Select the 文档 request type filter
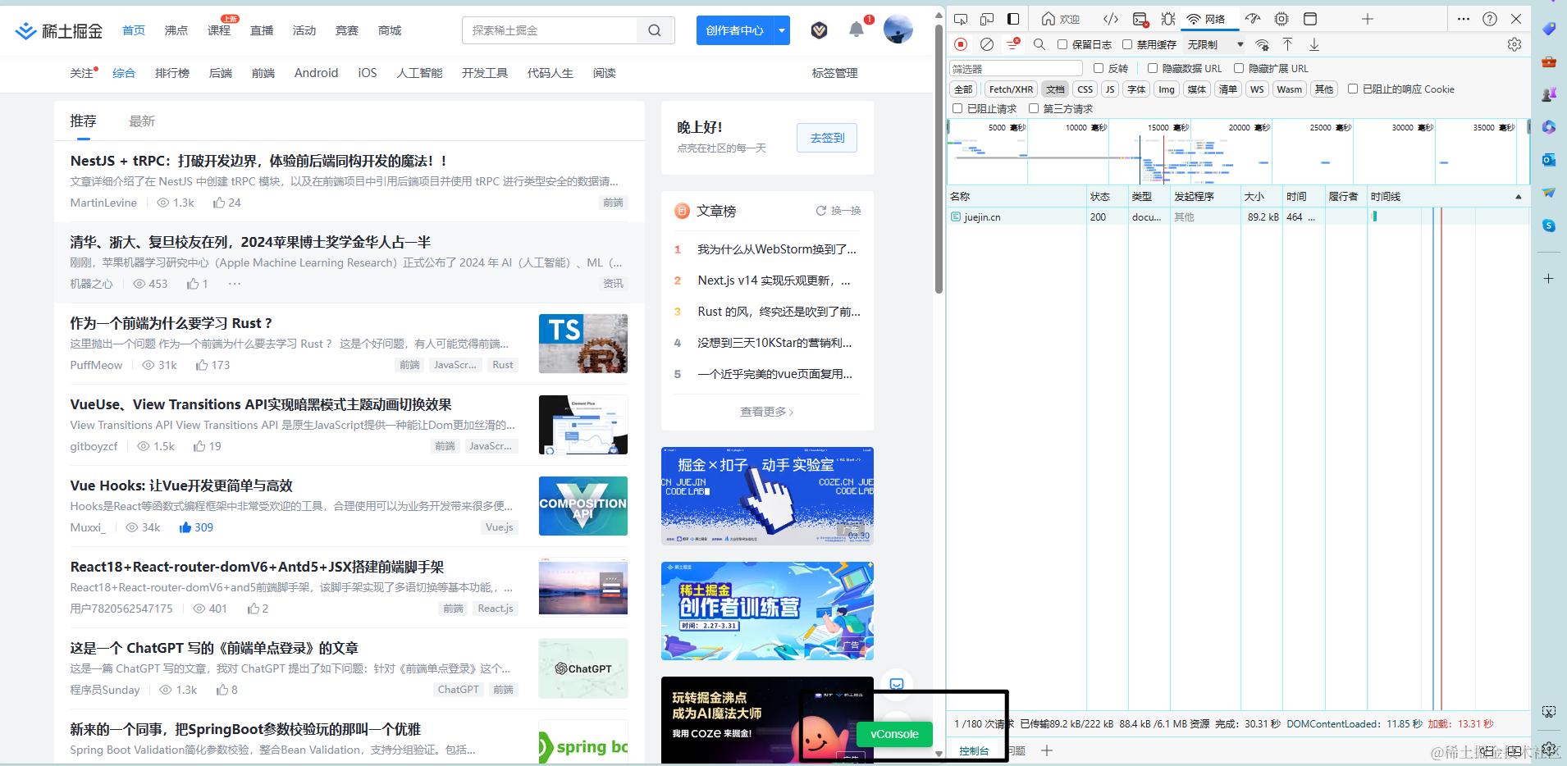This screenshot has height=766, width=1567. [x=1055, y=89]
